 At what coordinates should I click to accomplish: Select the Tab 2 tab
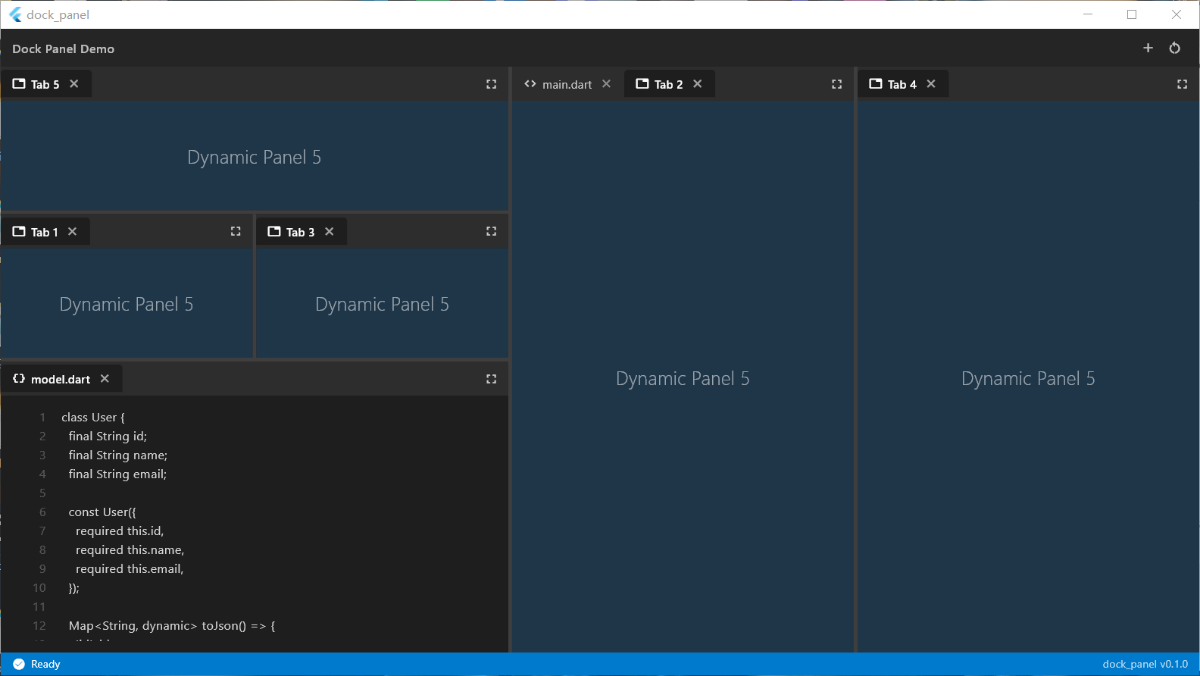click(668, 84)
